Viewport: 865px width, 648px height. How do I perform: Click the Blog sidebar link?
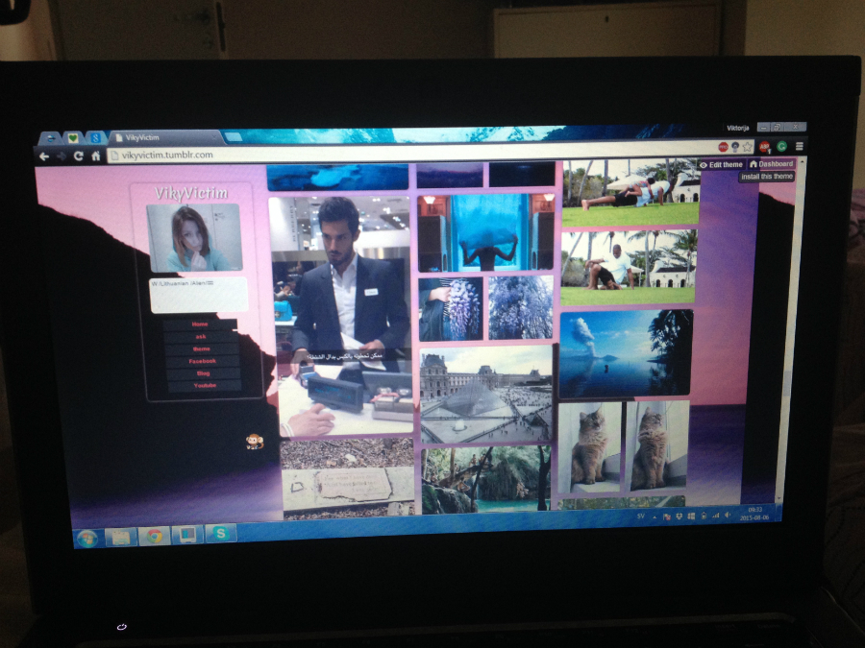203,373
